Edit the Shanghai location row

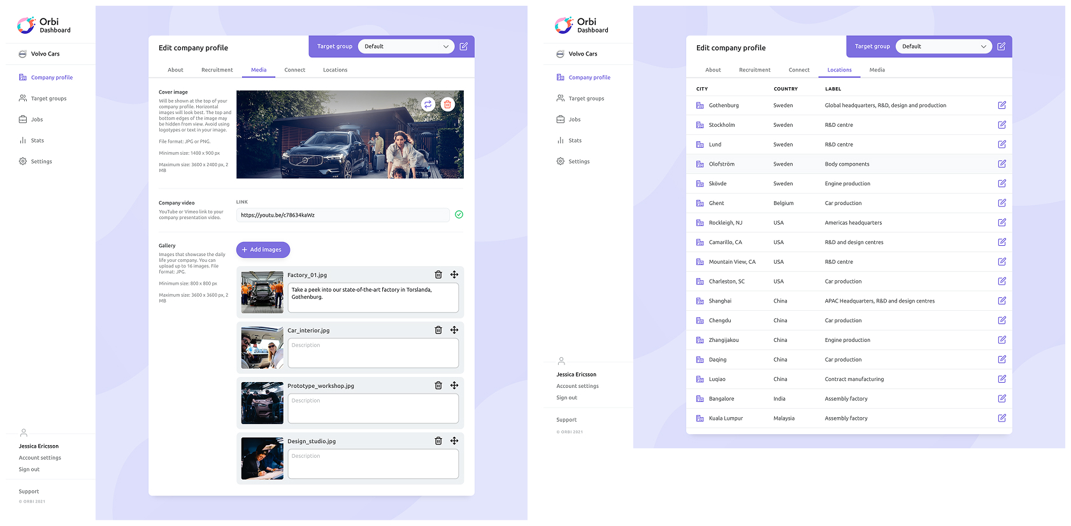[1002, 301]
